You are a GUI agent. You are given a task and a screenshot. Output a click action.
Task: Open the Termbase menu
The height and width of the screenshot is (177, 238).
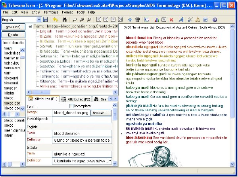coord(51,12)
